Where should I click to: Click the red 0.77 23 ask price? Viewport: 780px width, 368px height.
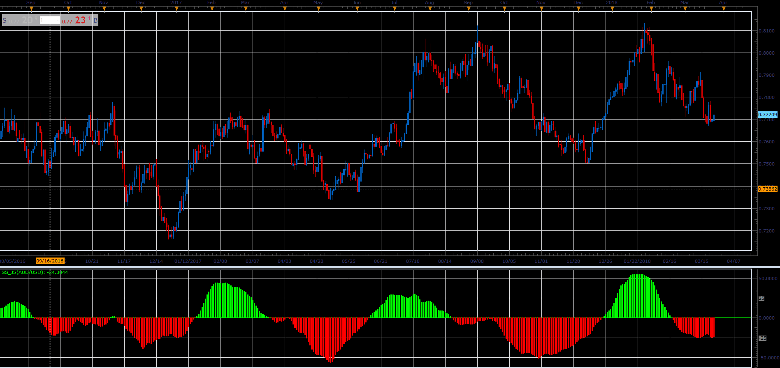[76, 20]
